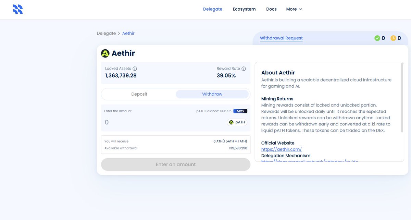Click the pATH token selector chip
411x220 pixels.
pyautogui.click(x=237, y=122)
